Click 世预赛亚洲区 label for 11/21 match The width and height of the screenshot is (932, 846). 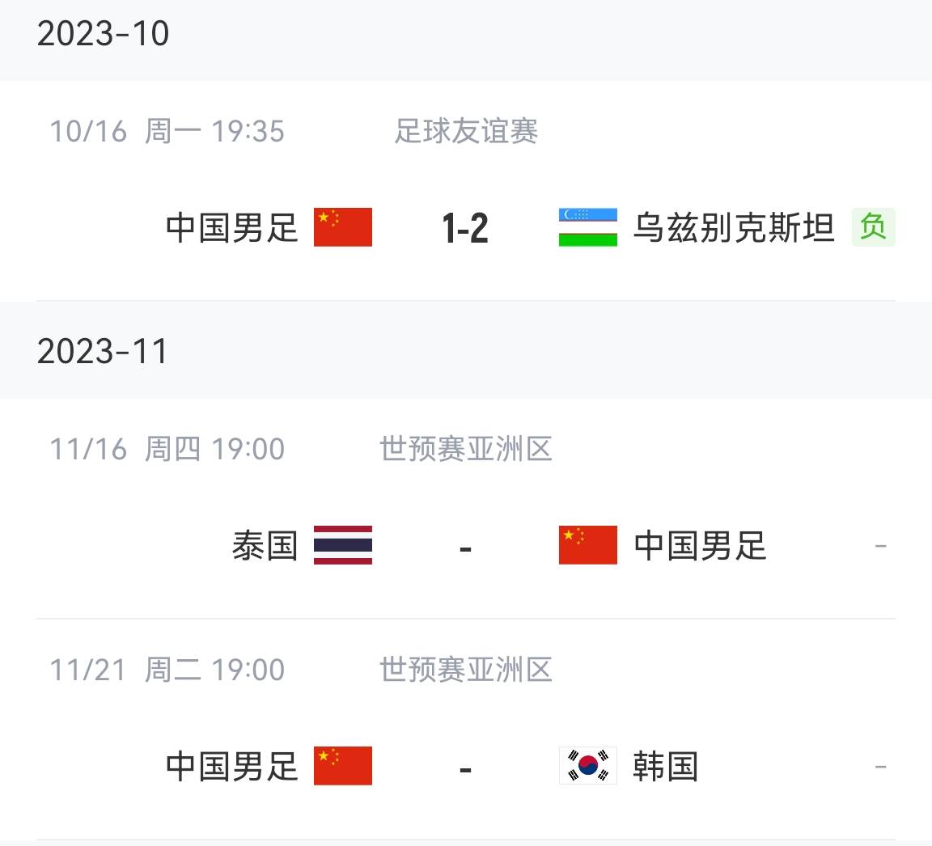pos(466,670)
